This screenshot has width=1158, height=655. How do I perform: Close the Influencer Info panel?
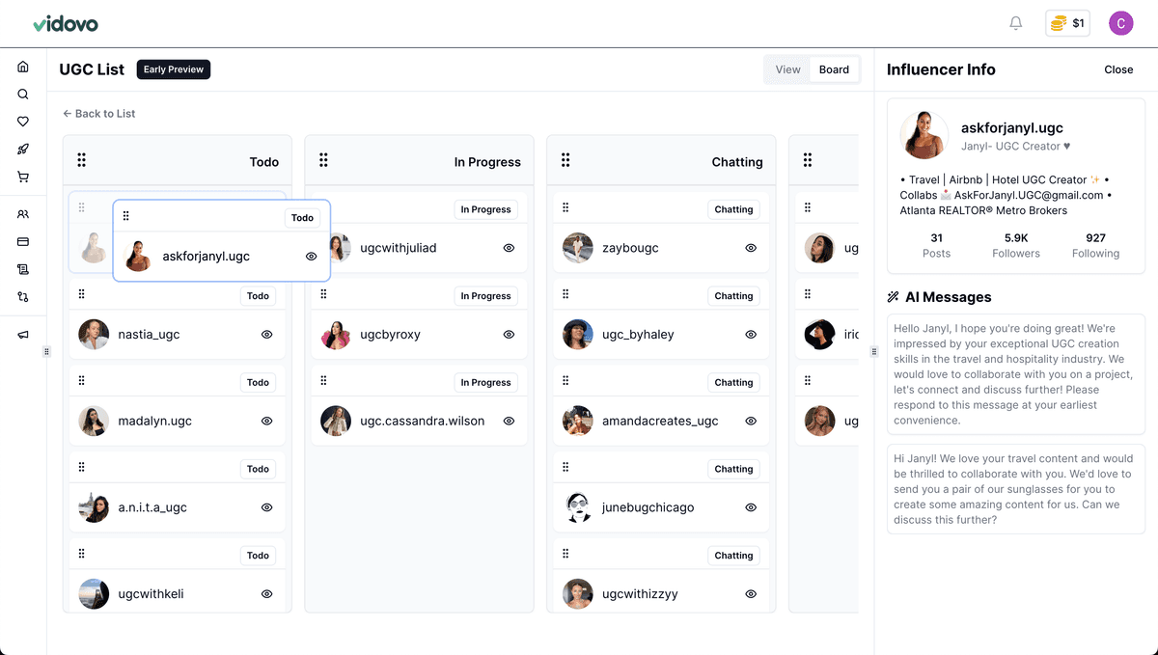(x=1117, y=69)
